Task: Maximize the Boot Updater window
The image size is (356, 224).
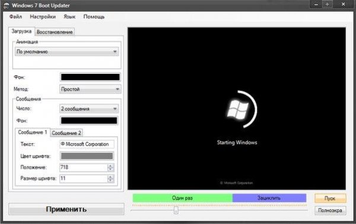Action: tap(327, 5)
